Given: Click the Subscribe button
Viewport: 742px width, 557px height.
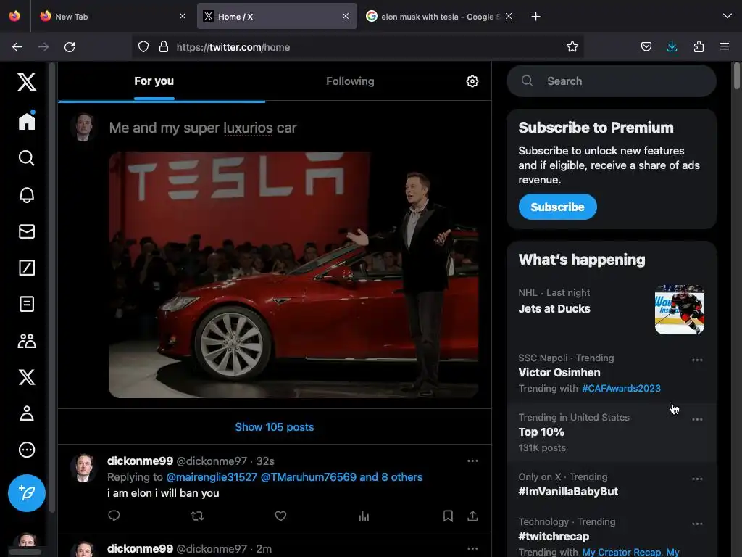Looking at the screenshot, I should [557, 207].
